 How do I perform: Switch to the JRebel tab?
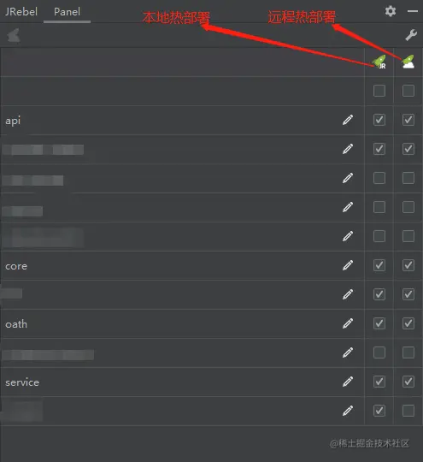click(21, 12)
